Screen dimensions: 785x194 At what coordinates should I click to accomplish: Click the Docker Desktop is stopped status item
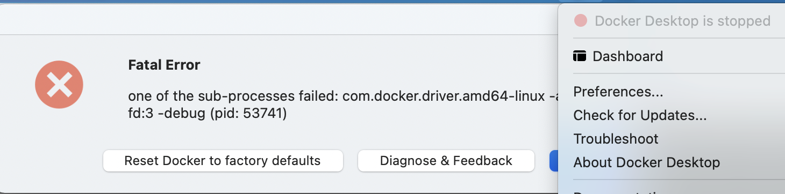pos(672,21)
